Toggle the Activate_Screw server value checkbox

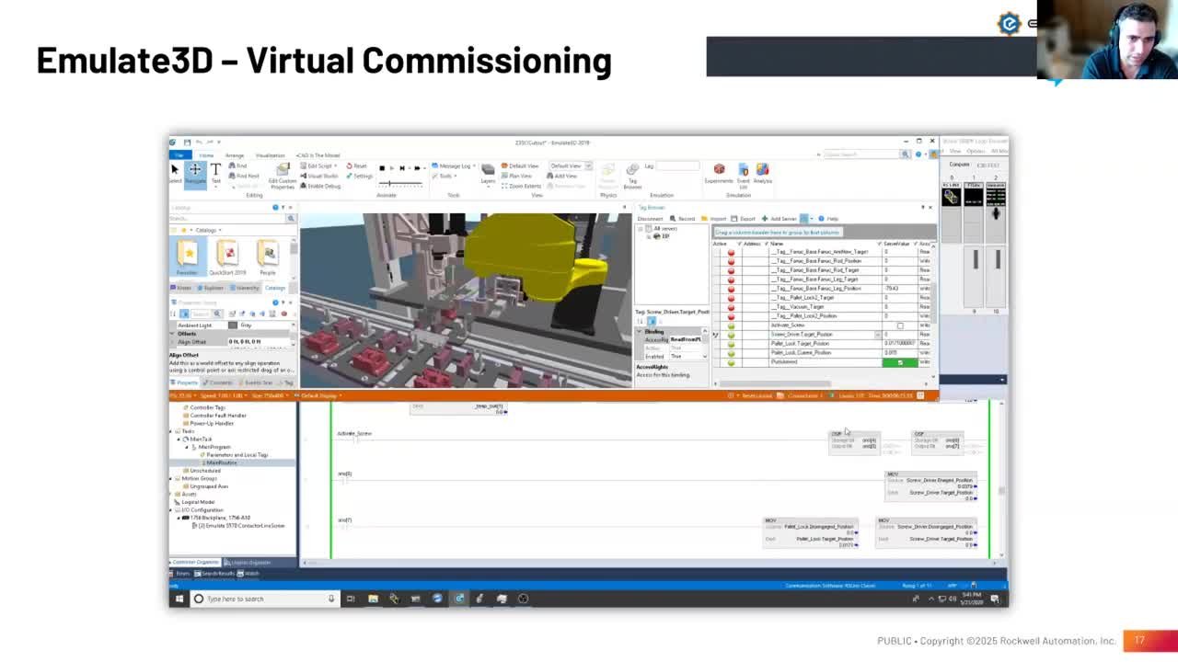point(900,325)
